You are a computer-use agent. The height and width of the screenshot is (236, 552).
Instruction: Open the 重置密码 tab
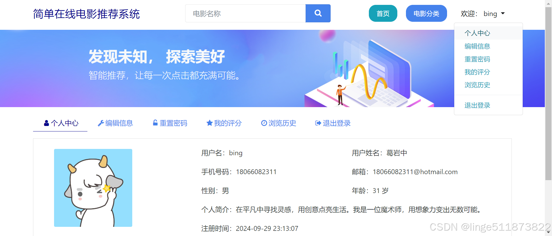[x=170, y=123]
